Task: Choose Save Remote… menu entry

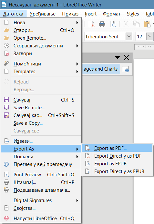Action: pos(41,108)
